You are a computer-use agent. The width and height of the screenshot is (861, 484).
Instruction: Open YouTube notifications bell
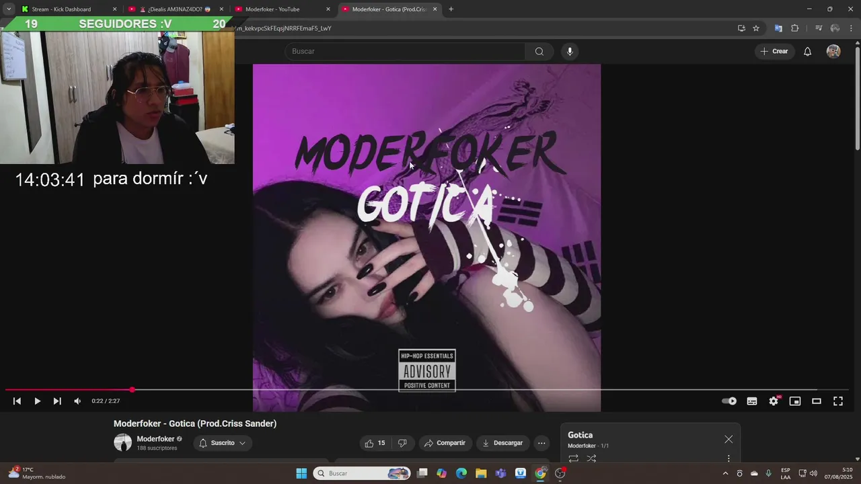pos(807,52)
